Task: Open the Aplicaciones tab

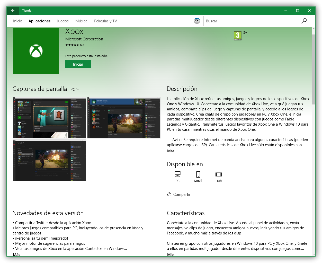Action: (39, 21)
